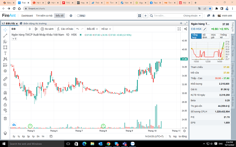Open the emoji icons tool
The height and width of the screenshot is (147, 236).
pyautogui.click(x=5, y=71)
